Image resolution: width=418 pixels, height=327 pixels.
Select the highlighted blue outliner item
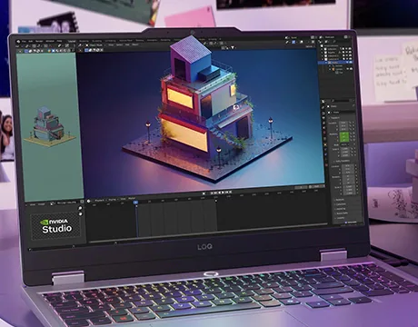(335, 63)
